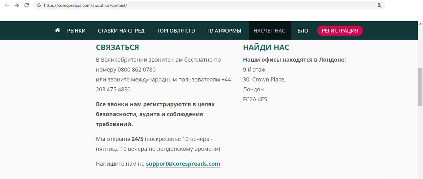Reload the page with refresh icon
Image resolution: width=423 pixels, height=179 pixels.
27,5
